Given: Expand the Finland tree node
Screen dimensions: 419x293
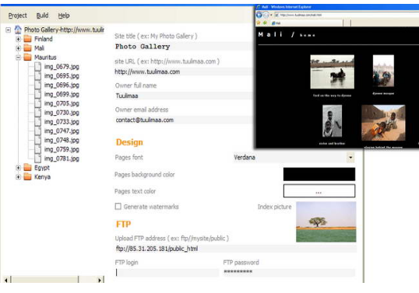Looking at the screenshot, I should coord(18,39).
